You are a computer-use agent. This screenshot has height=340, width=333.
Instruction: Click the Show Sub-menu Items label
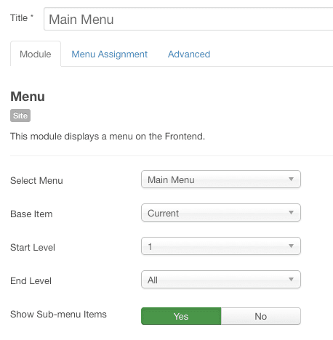(x=58, y=315)
